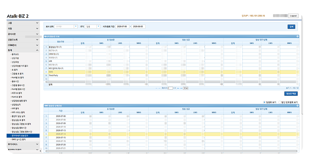310x165 pixels.
Task: Click the Atalk-BiZ 2 logo title
Action: pos(17,16)
